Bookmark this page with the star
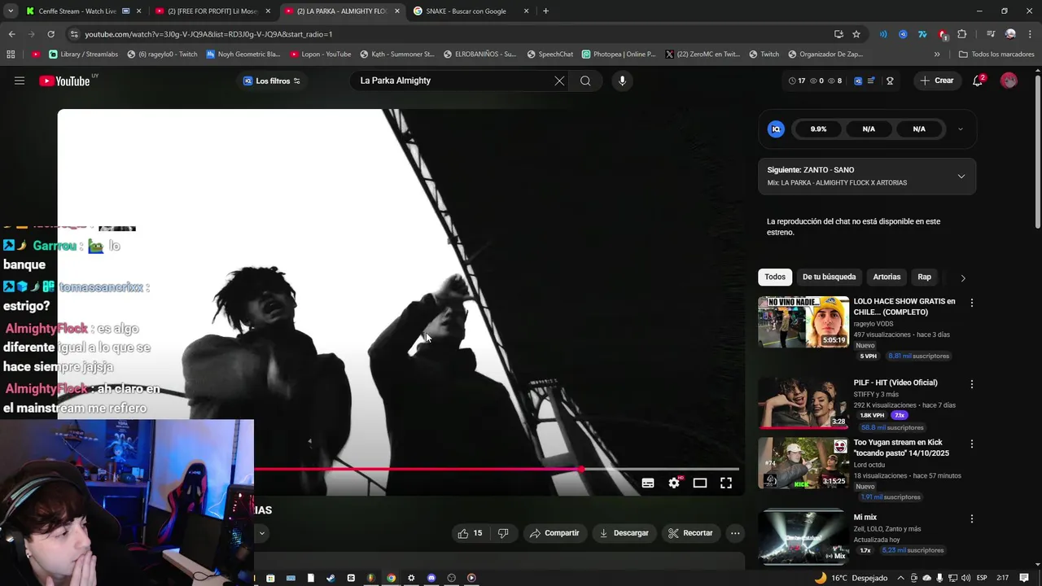The height and width of the screenshot is (586, 1042). pyautogui.click(x=856, y=34)
